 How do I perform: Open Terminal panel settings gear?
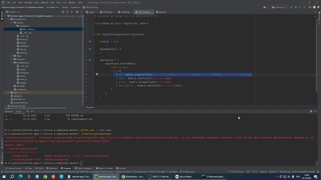311,111
